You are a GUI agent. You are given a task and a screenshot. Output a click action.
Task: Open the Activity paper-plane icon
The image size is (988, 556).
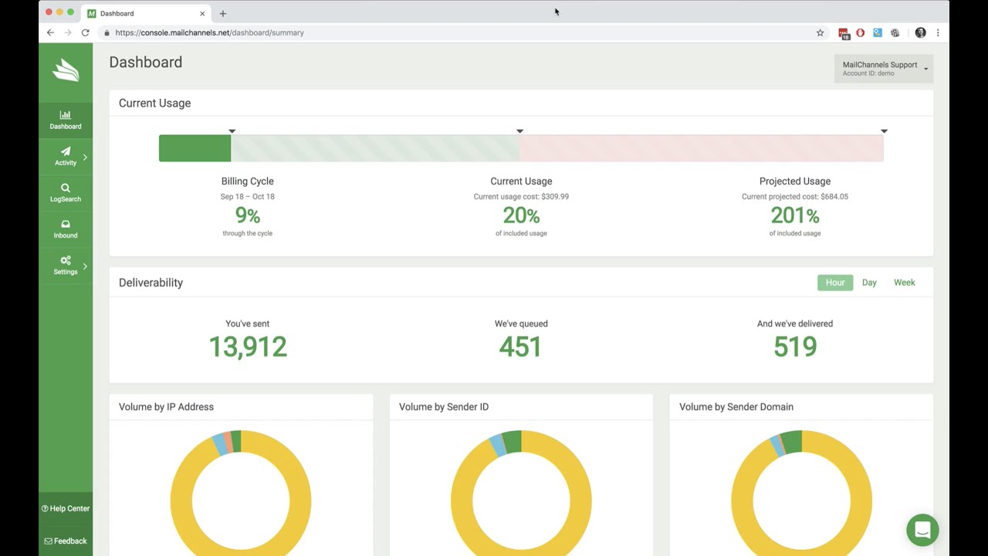[x=66, y=151]
